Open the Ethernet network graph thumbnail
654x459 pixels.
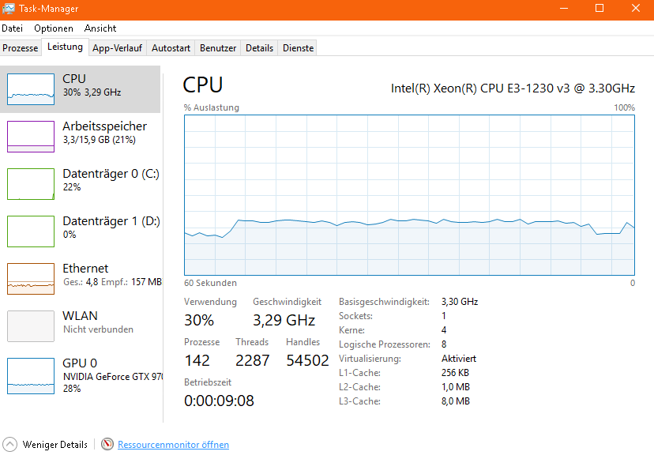coord(31,278)
